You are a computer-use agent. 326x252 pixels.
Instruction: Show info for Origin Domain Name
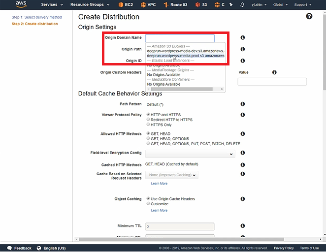tap(242, 37)
